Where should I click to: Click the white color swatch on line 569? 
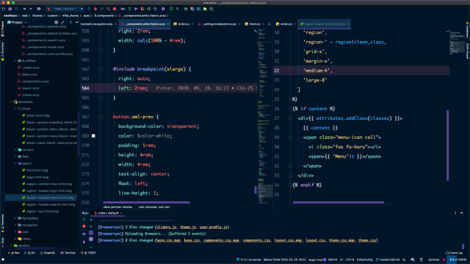(x=93, y=136)
